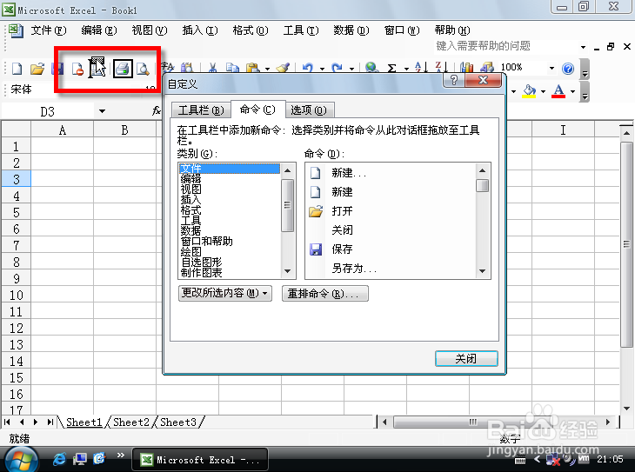Screen dimensions: 635x472
Task: Click the Print icon in toolbar
Action: (x=123, y=69)
